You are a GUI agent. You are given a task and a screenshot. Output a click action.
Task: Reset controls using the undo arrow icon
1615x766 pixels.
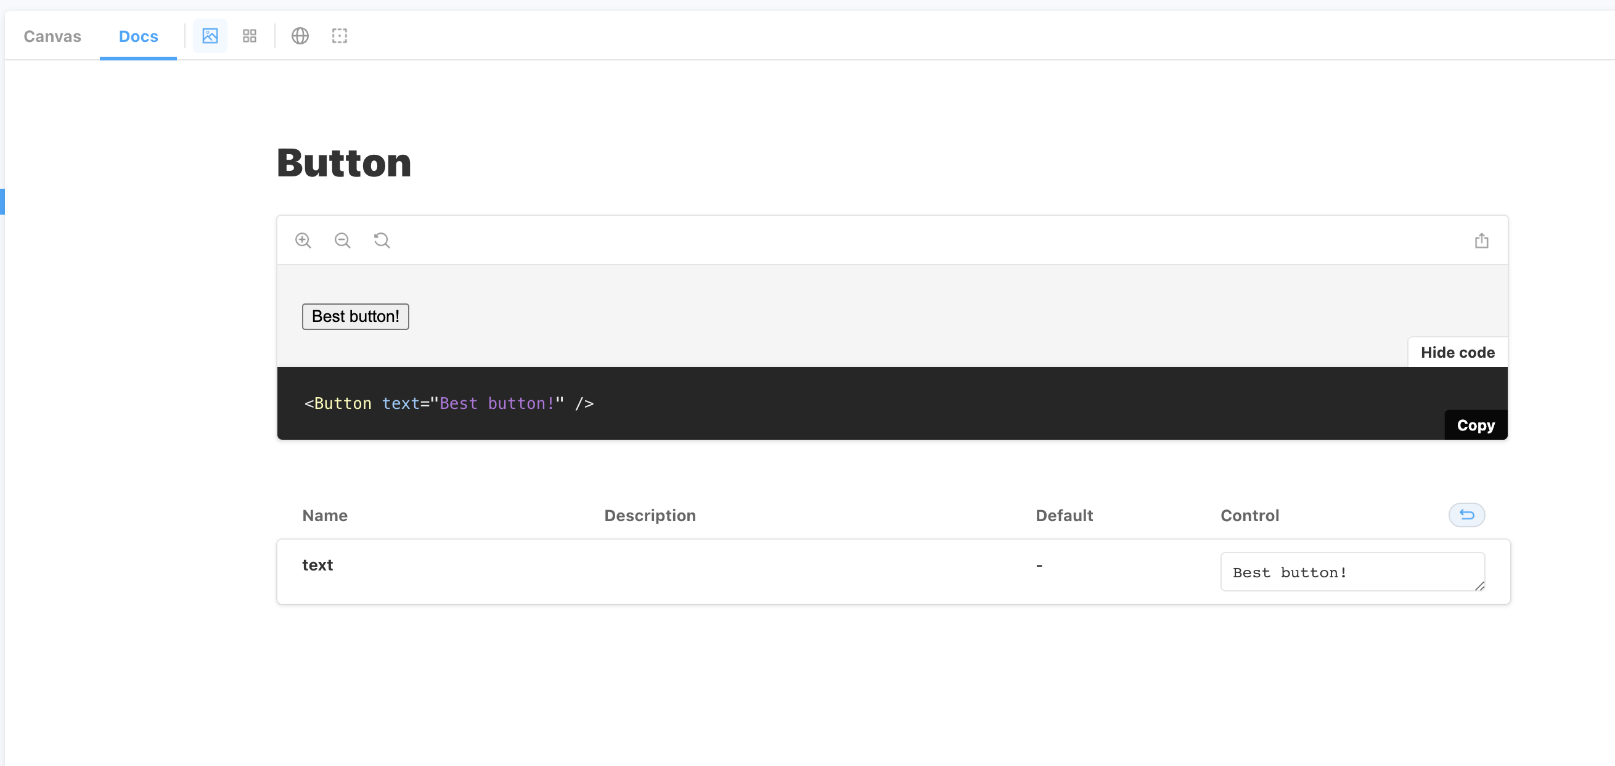tap(1466, 514)
